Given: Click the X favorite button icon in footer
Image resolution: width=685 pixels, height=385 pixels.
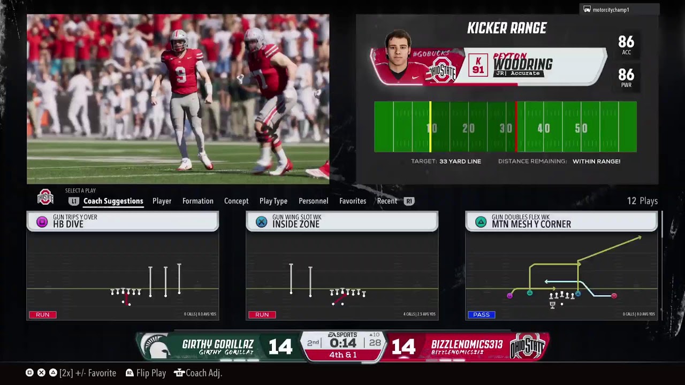Looking at the screenshot, I should (x=41, y=373).
